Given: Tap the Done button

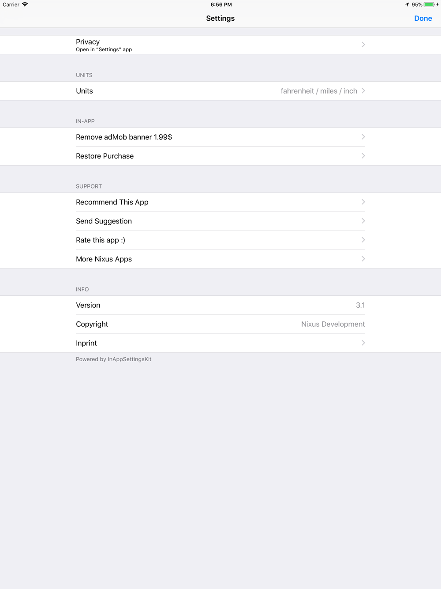Looking at the screenshot, I should [x=423, y=19].
